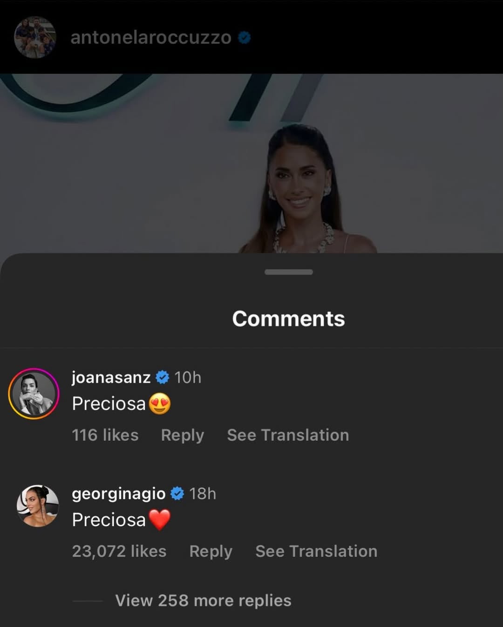See Translation for georginagio's comment
Screen dimensions: 503x627
click(316, 551)
